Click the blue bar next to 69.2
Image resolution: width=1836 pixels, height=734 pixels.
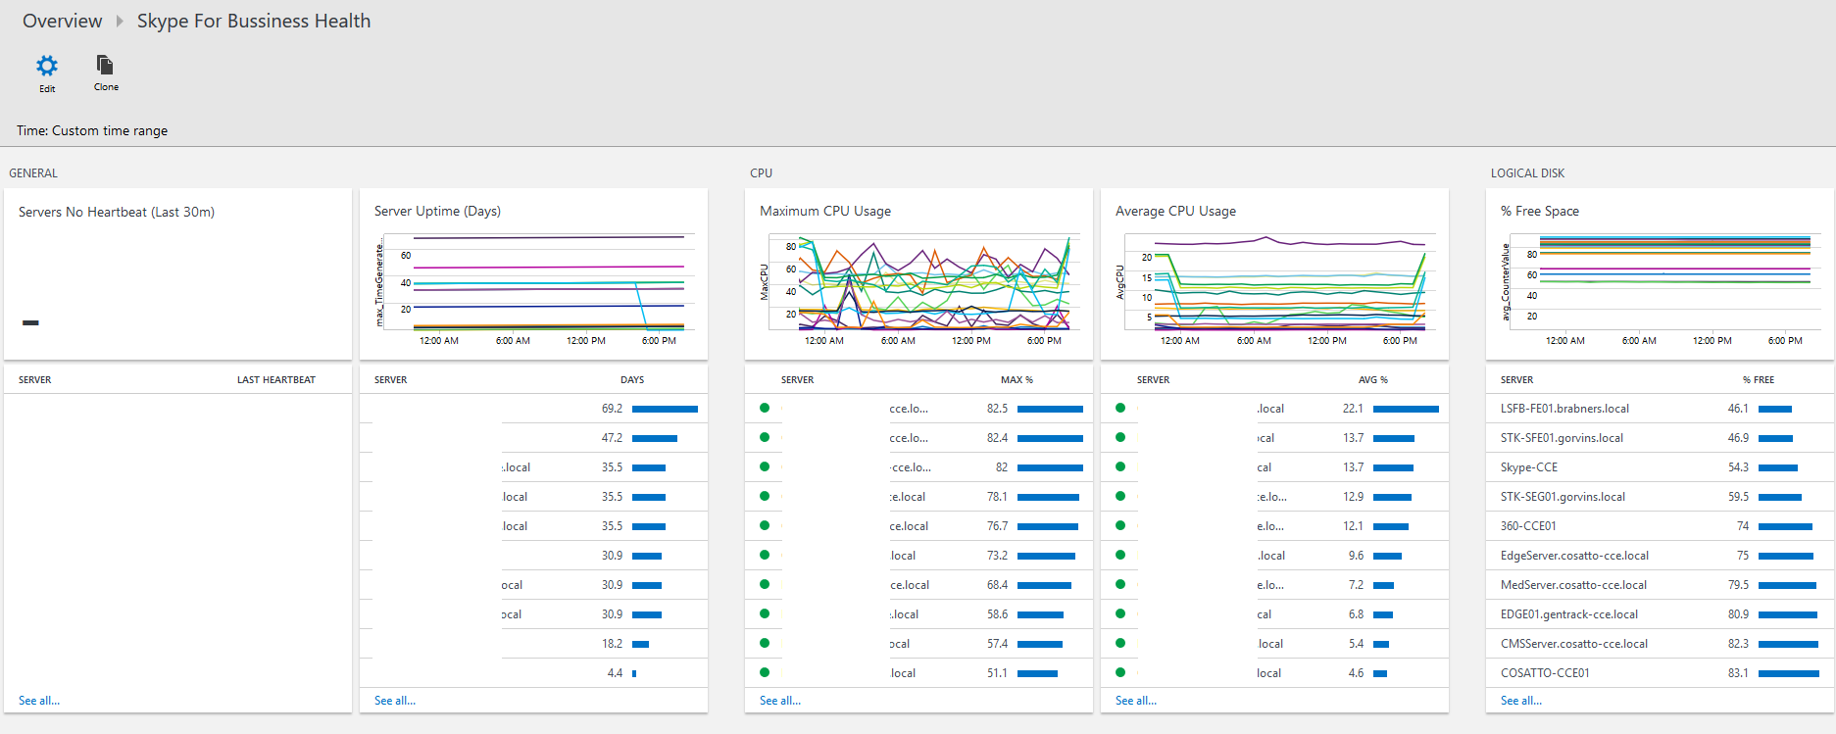pyautogui.click(x=665, y=409)
